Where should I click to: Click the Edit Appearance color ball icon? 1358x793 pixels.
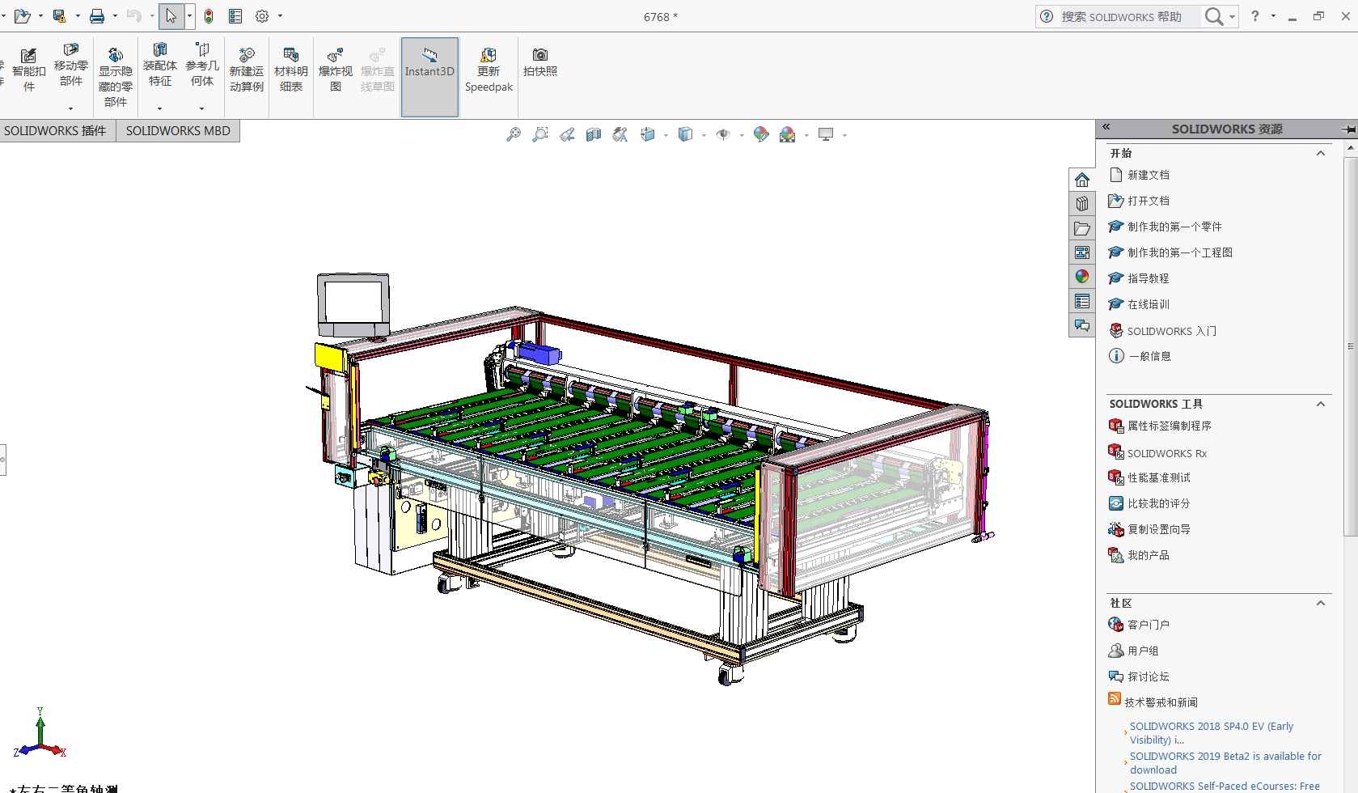pos(760,135)
